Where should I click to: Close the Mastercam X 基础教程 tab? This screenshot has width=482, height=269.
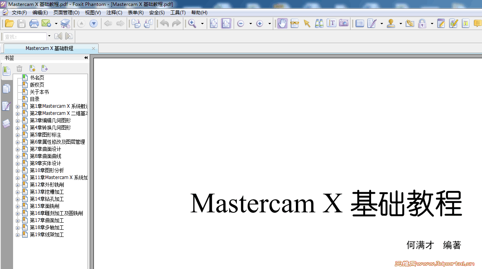[x=93, y=48]
